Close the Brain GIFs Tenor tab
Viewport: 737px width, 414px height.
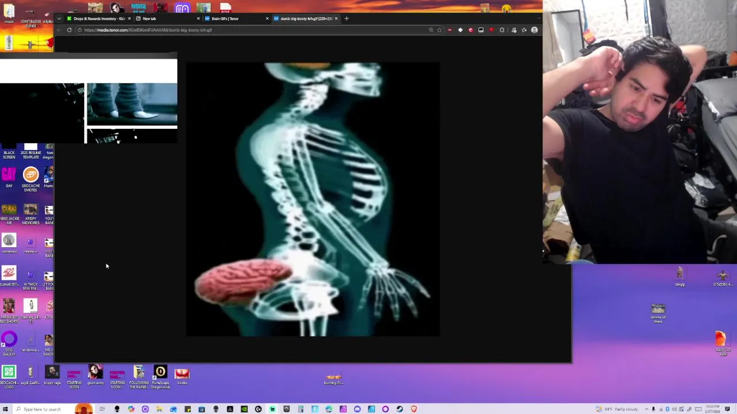(267, 18)
